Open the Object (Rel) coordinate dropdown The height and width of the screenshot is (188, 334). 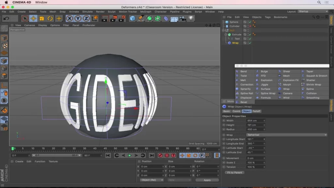pos(152,180)
